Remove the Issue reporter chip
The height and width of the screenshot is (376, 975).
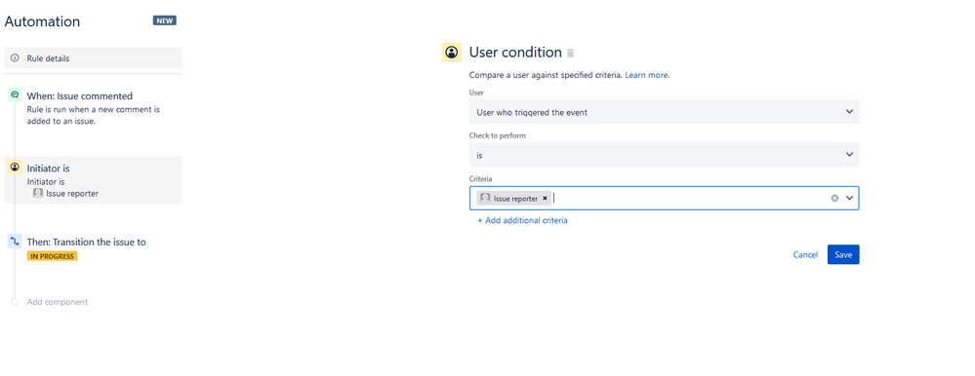click(x=545, y=199)
